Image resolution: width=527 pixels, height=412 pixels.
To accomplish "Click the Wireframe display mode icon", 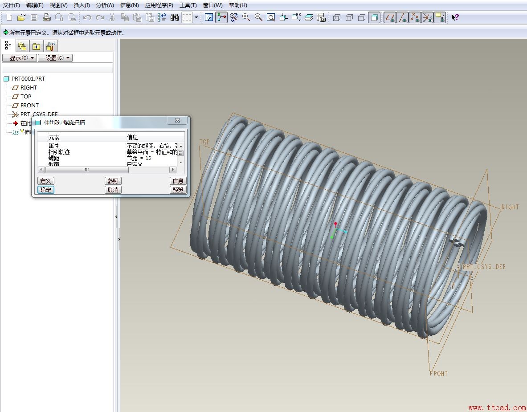I will click(337, 17).
